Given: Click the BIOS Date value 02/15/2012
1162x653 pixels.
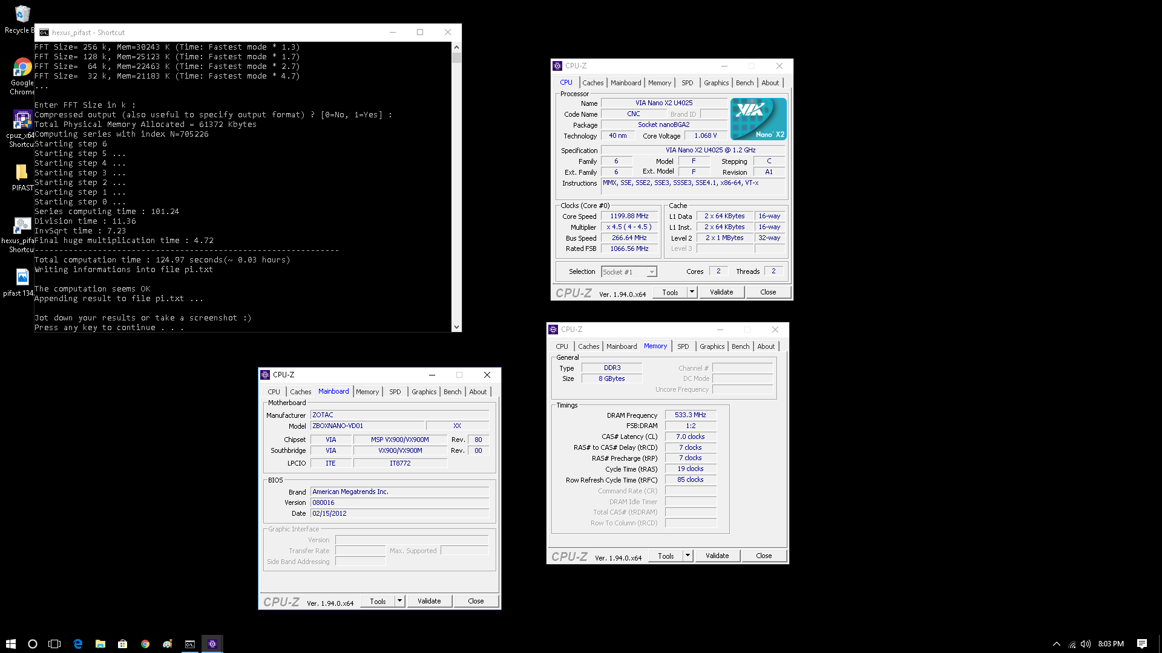Looking at the screenshot, I should point(399,514).
